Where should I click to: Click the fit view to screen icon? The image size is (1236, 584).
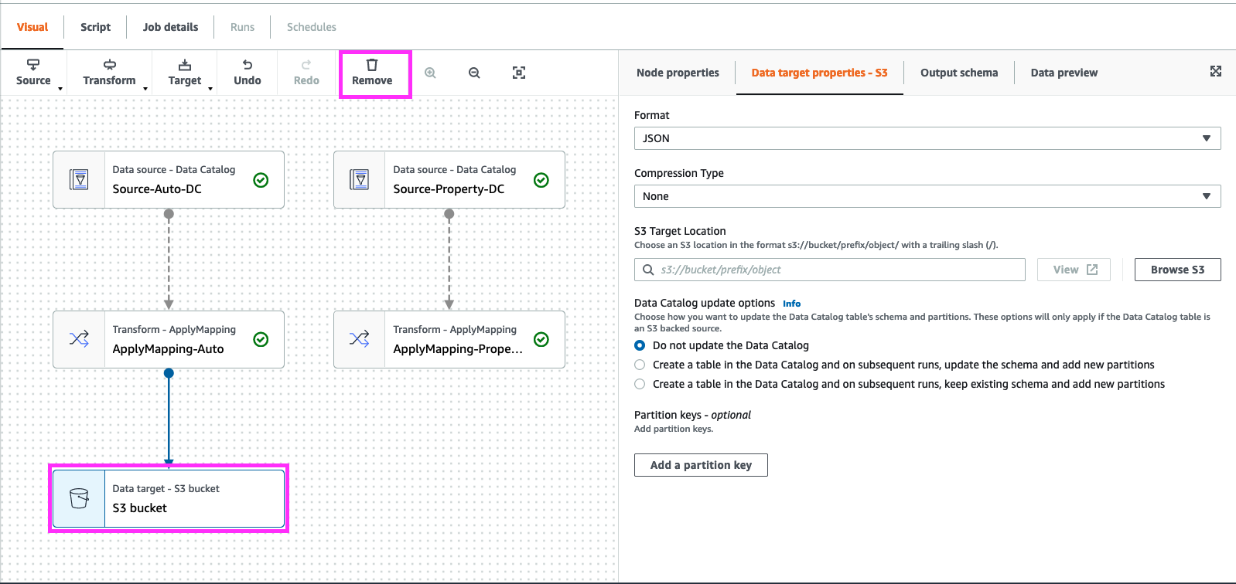tap(519, 73)
